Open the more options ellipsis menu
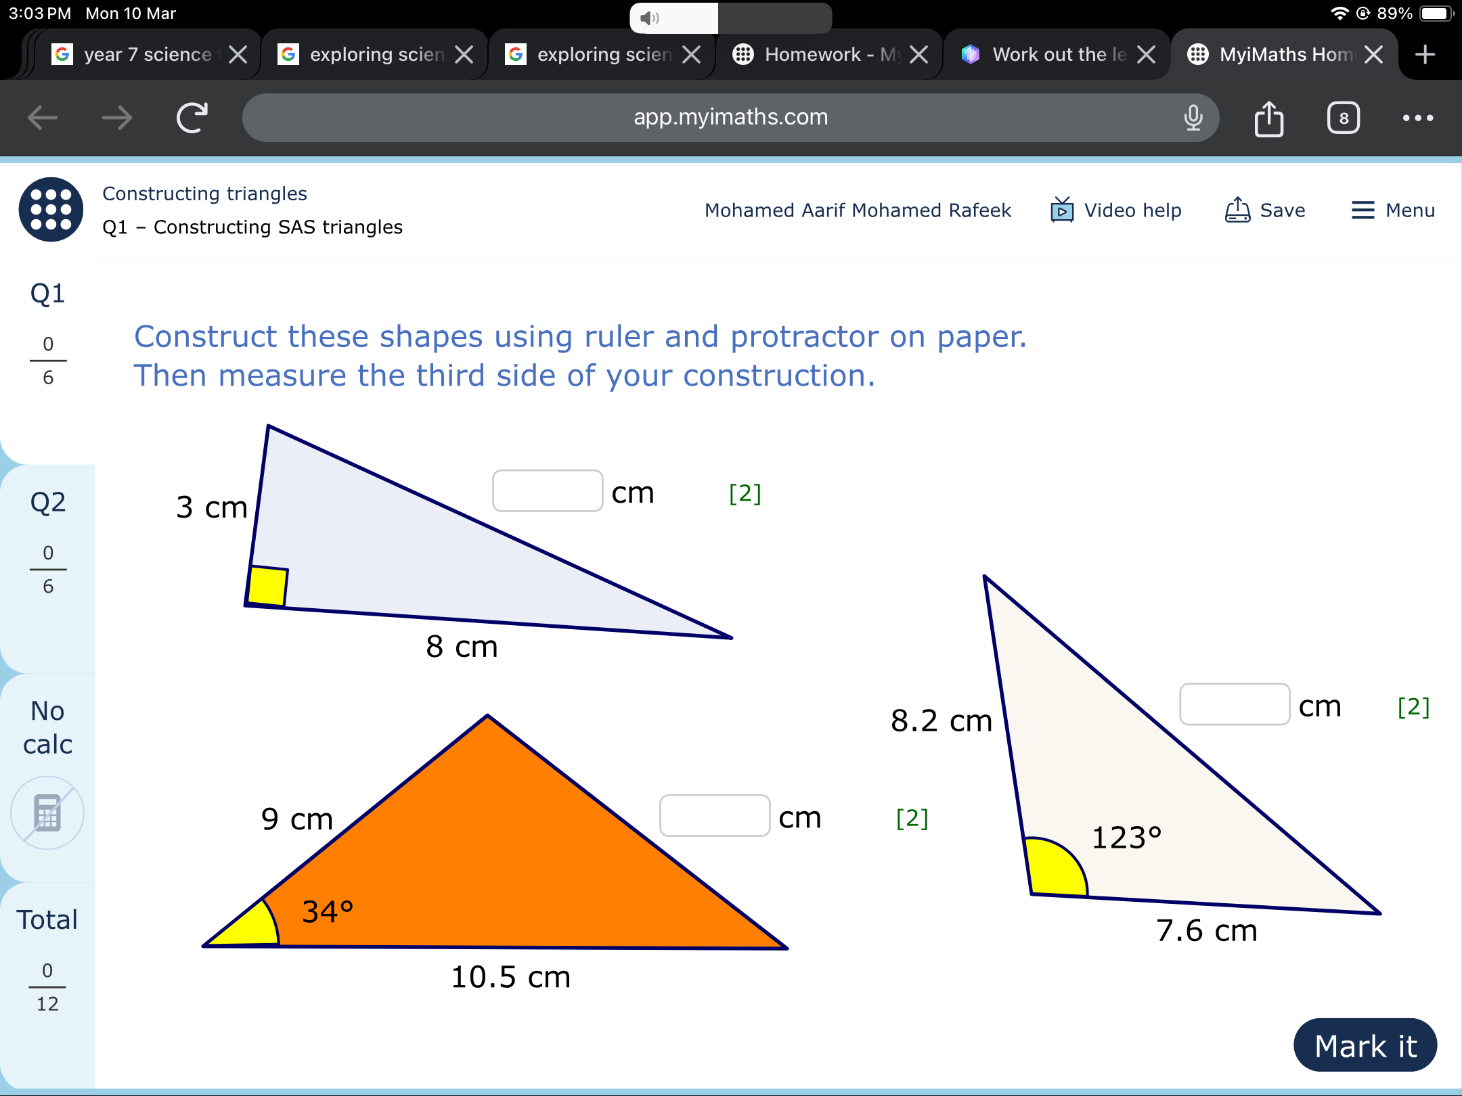The image size is (1462, 1096). coord(1418,118)
